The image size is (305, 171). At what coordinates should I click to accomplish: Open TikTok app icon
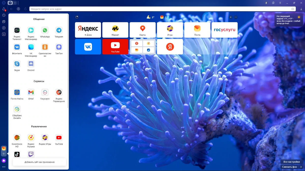tap(17, 154)
